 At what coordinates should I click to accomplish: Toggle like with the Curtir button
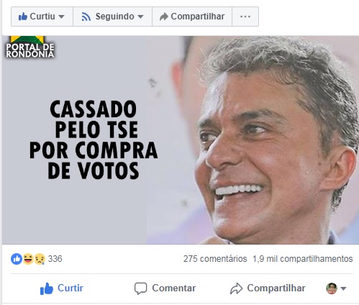point(62,288)
